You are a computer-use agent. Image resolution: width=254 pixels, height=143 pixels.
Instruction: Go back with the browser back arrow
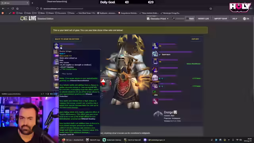click(x=3, y=8)
